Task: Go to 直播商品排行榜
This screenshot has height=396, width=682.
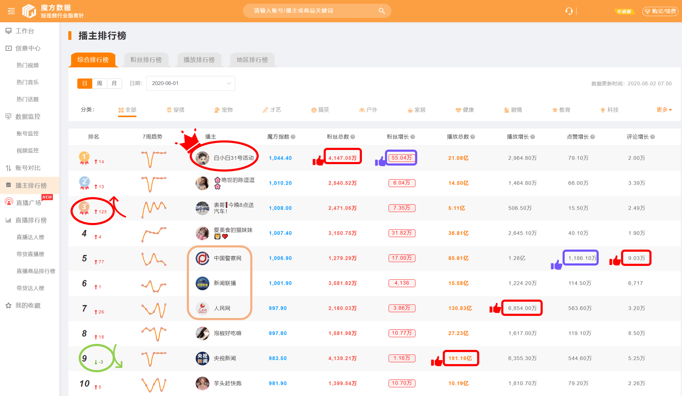Action: coord(36,271)
